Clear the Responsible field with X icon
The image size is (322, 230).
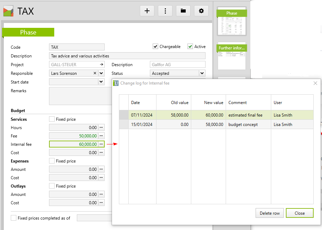(95, 73)
